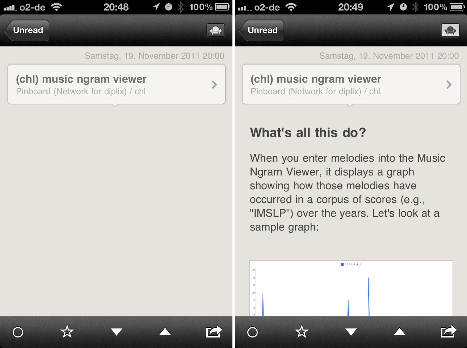Open '(chl) music ngram viewer' title, right screen
Screen dimensions: 467x348
coord(316,79)
